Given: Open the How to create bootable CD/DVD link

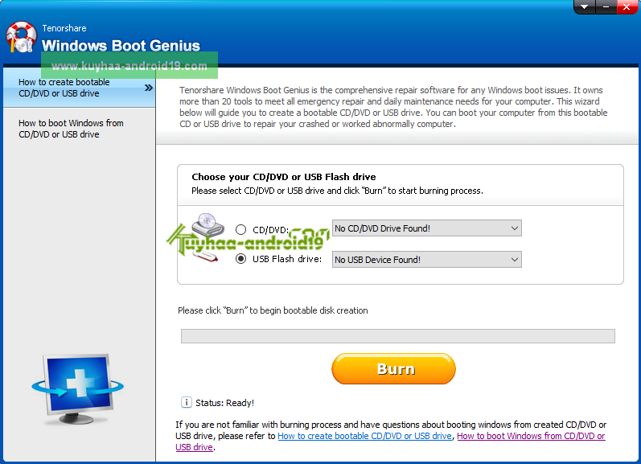Looking at the screenshot, I should [364, 436].
